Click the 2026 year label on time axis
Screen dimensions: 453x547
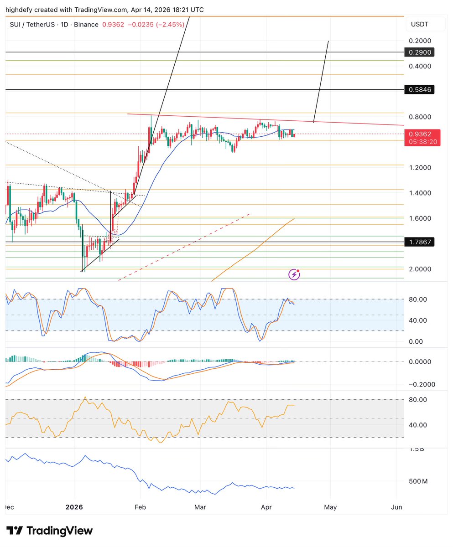click(x=74, y=507)
